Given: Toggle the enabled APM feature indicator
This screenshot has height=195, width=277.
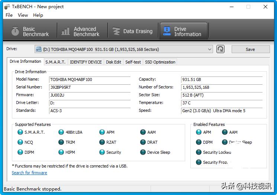Looking at the screenshot, I should 199,132.
